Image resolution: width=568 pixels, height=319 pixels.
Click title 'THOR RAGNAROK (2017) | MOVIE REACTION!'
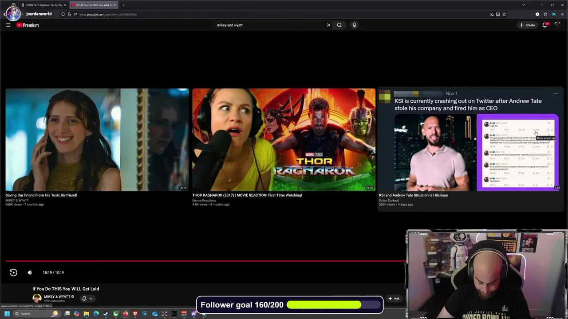point(247,195)
